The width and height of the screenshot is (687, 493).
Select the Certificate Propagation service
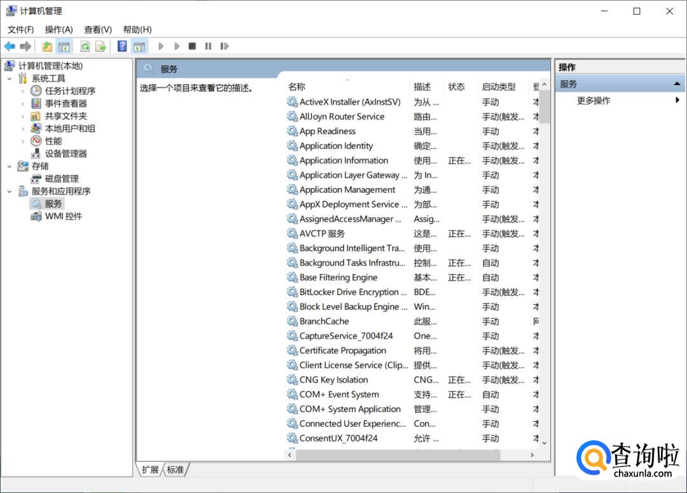(x=343, y=351)
